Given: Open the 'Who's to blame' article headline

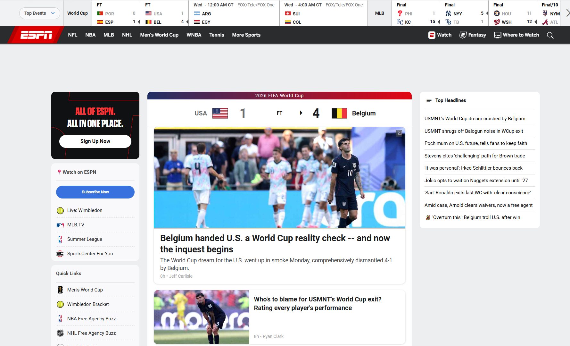Looking at the screenshot, I should click(318, 303).
